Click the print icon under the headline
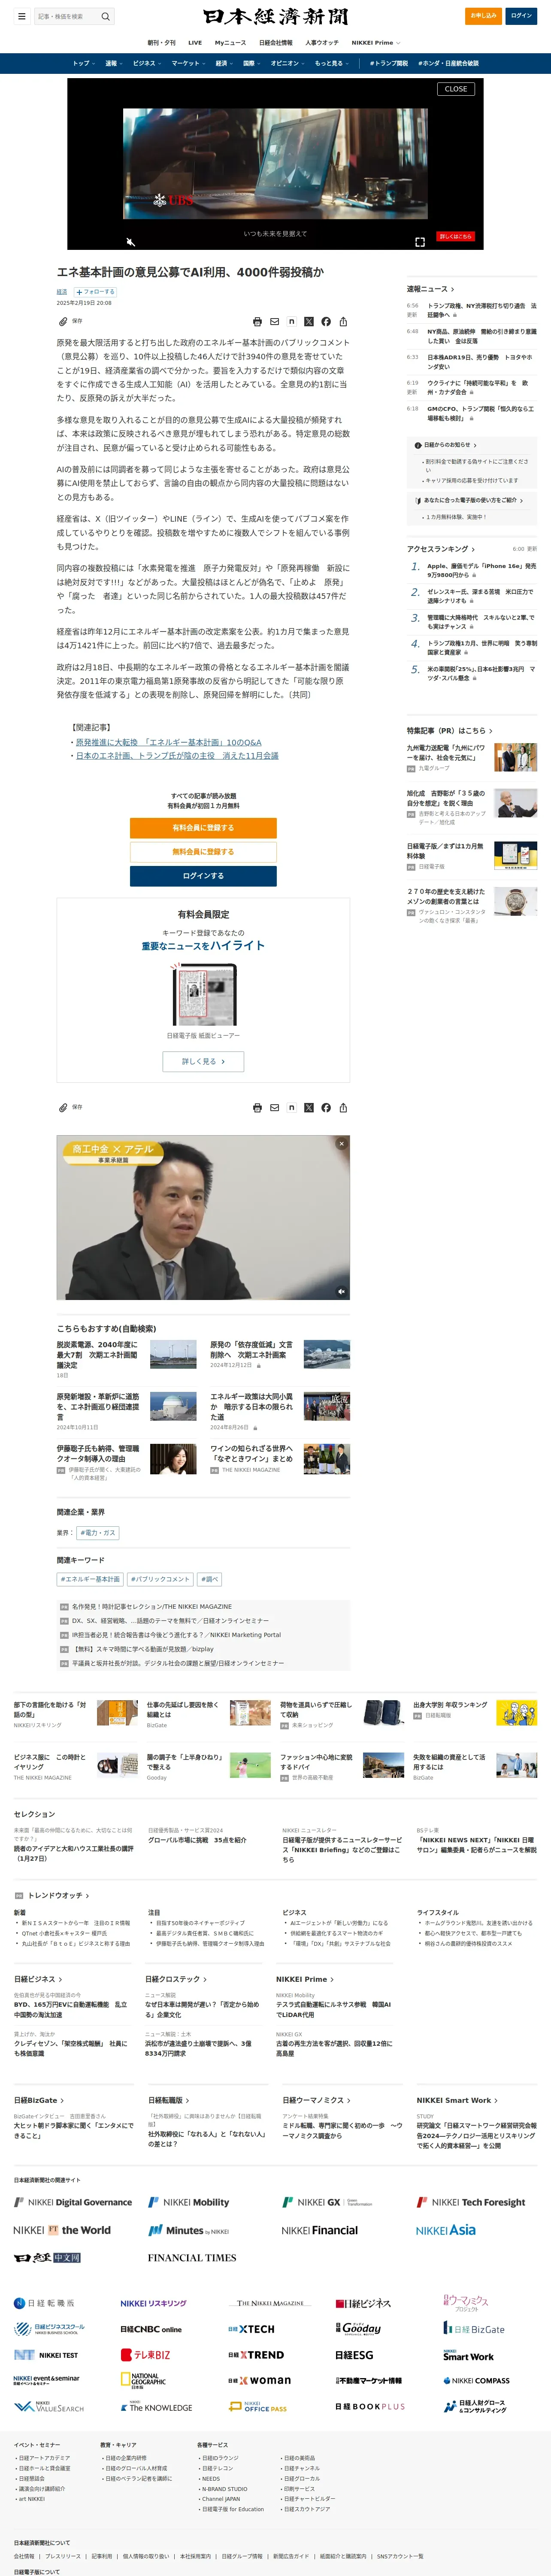Image resolution: width=551 pixels, height=2576 pixels. click(x=257, y=322)
